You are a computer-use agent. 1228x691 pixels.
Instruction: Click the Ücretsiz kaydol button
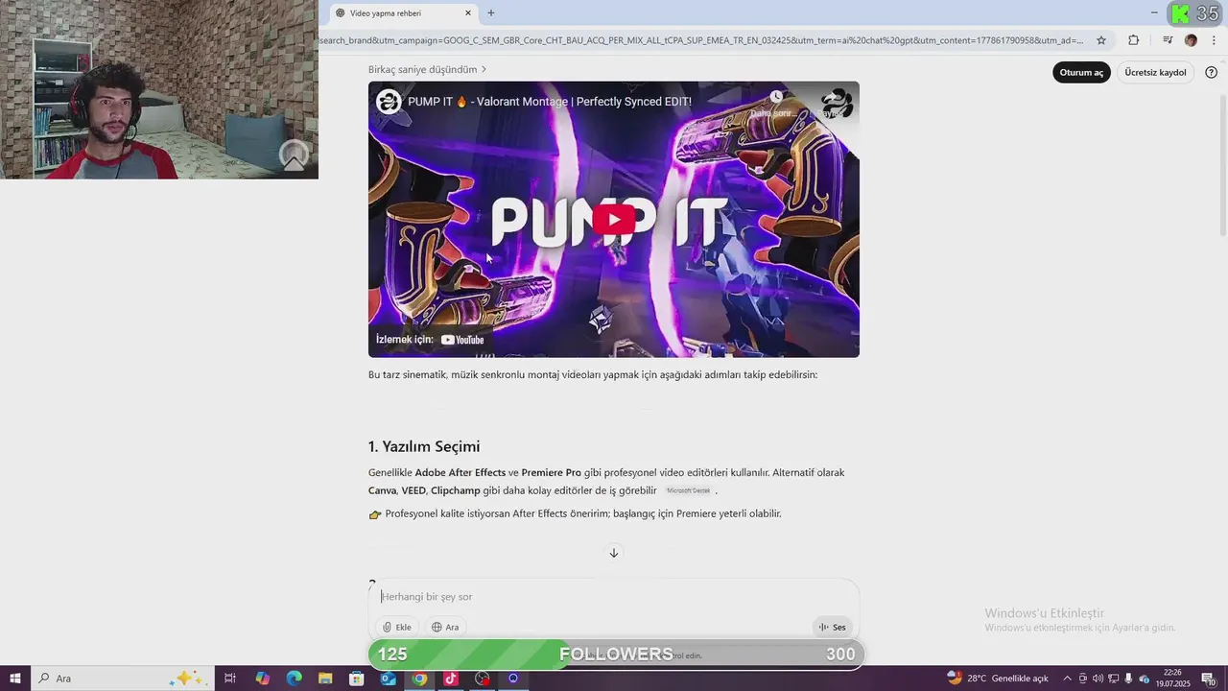[x=1155, y=72]
